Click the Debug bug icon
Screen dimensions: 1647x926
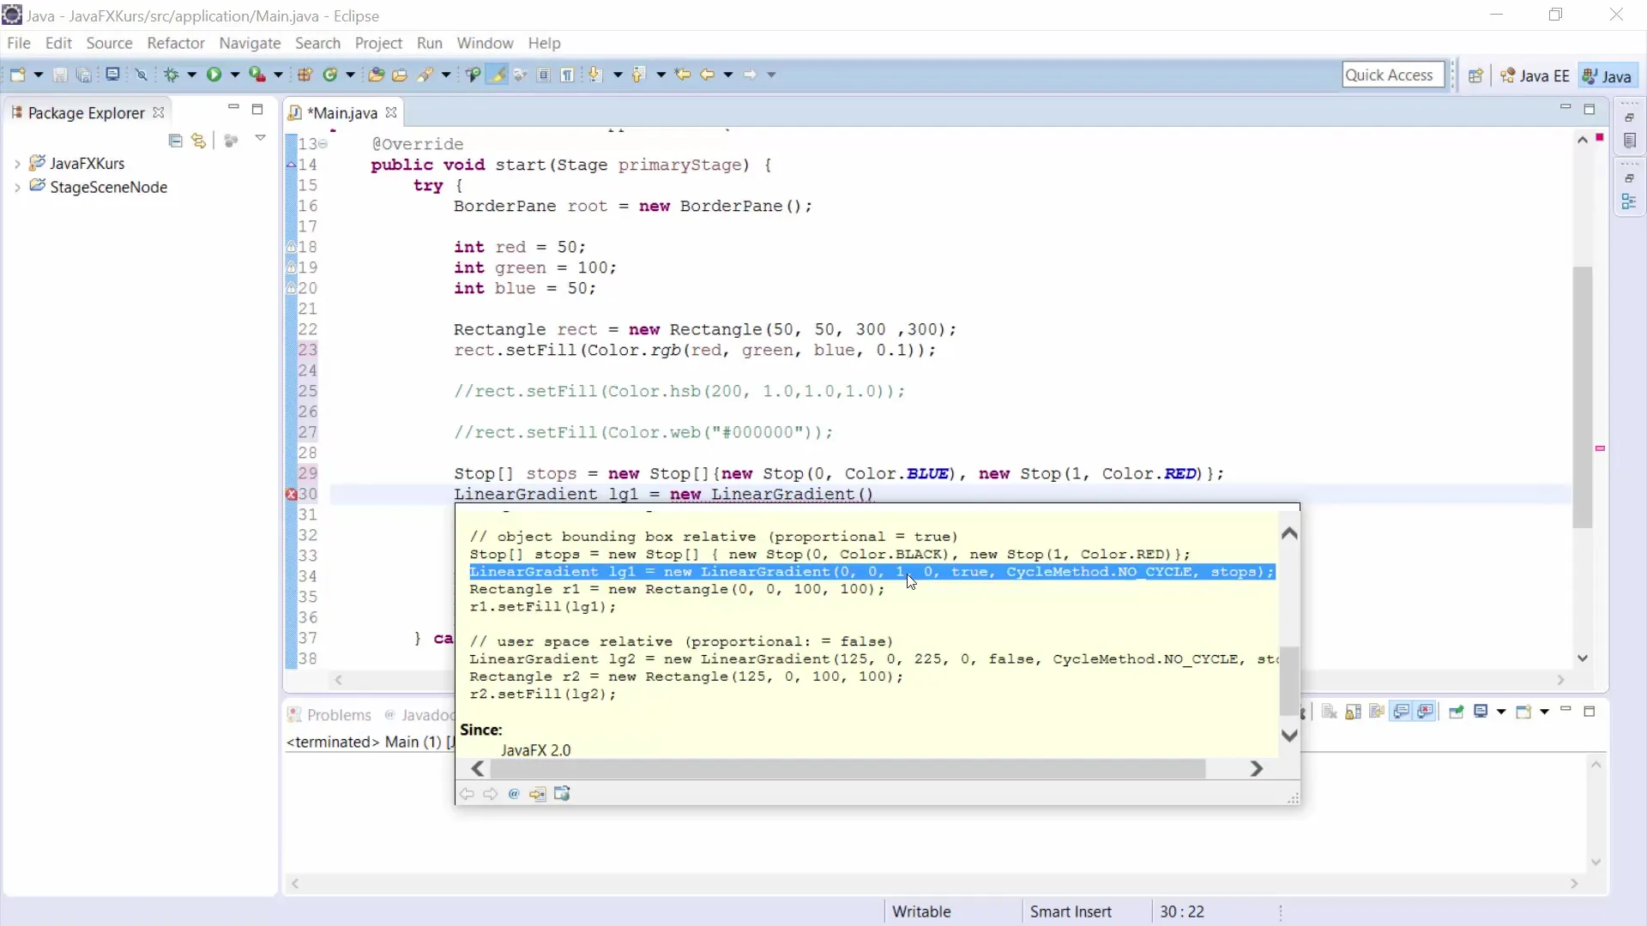click(x=172, y=75)
